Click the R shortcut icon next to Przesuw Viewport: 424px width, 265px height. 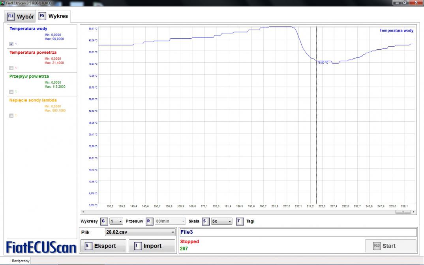click(x=149, y=221)
